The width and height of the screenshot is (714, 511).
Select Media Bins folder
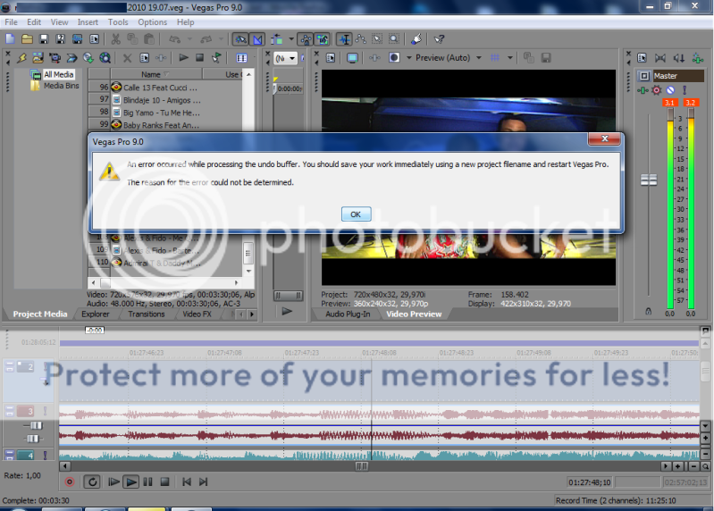61,86
